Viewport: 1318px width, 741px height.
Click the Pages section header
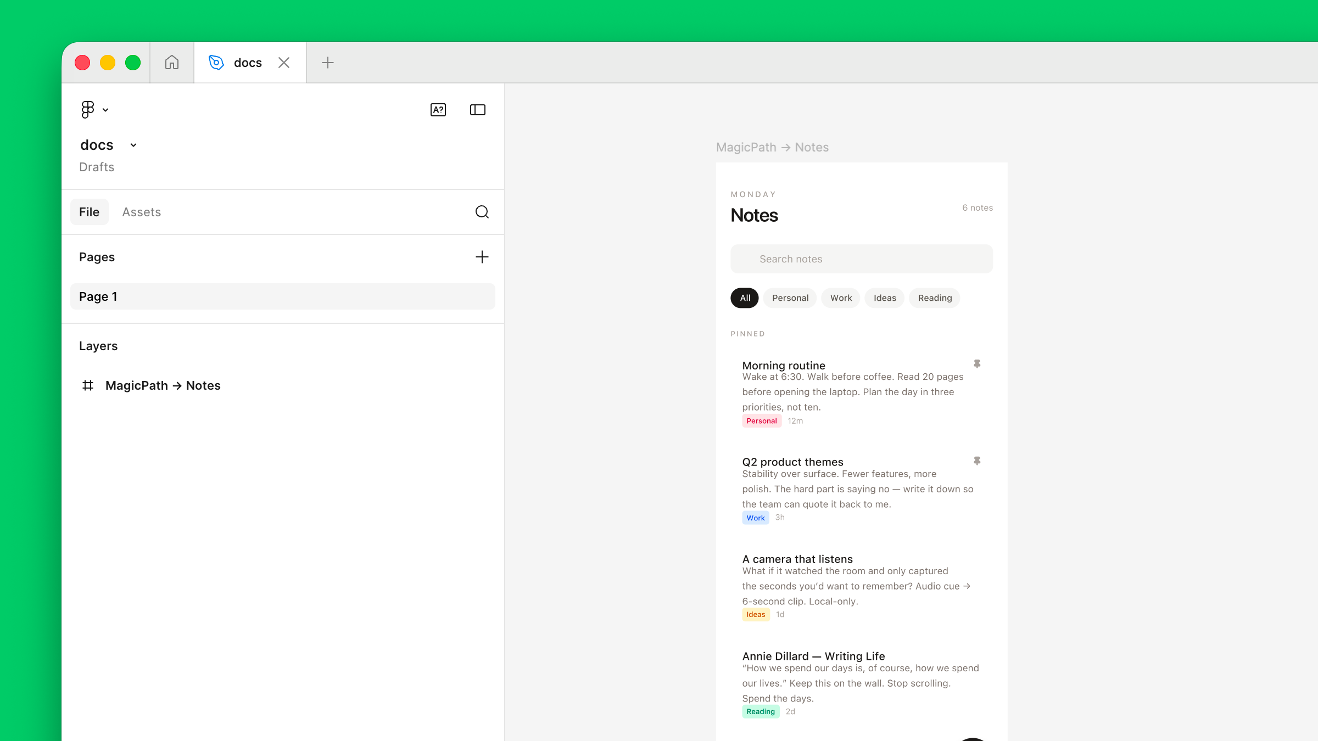tap(97, 257)
